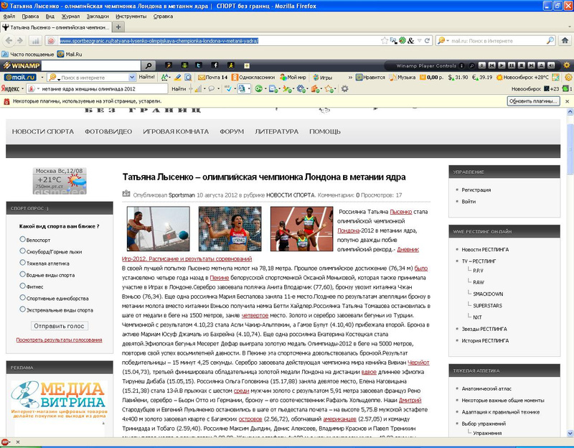The image size is (574, 448).
Task: Reload page with the refresh icon
Action: [x=427, y=41]
